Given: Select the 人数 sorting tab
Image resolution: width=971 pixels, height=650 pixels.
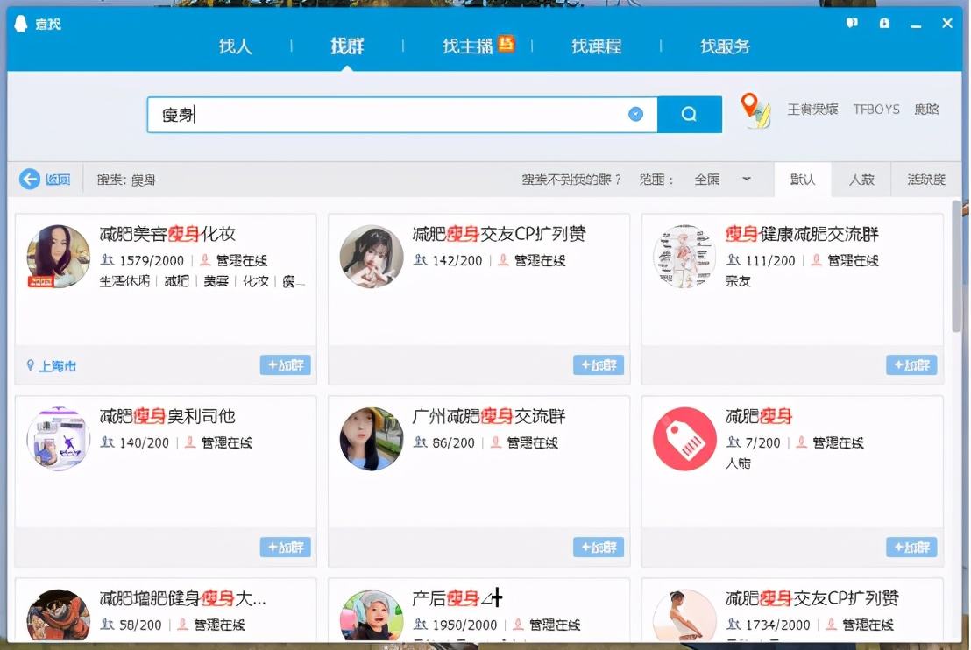Looking at the screenshot, I should [861, 179].
